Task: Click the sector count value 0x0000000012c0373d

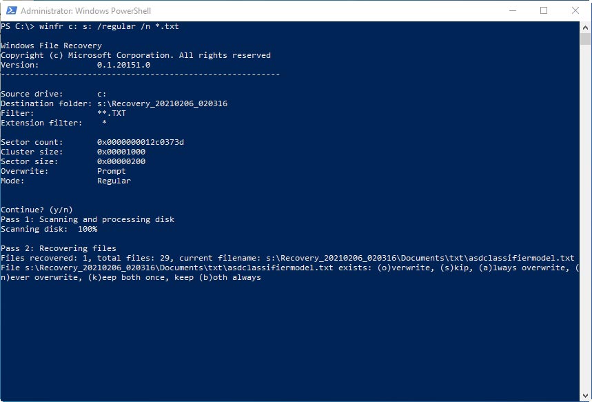Action: click(141, 142)
